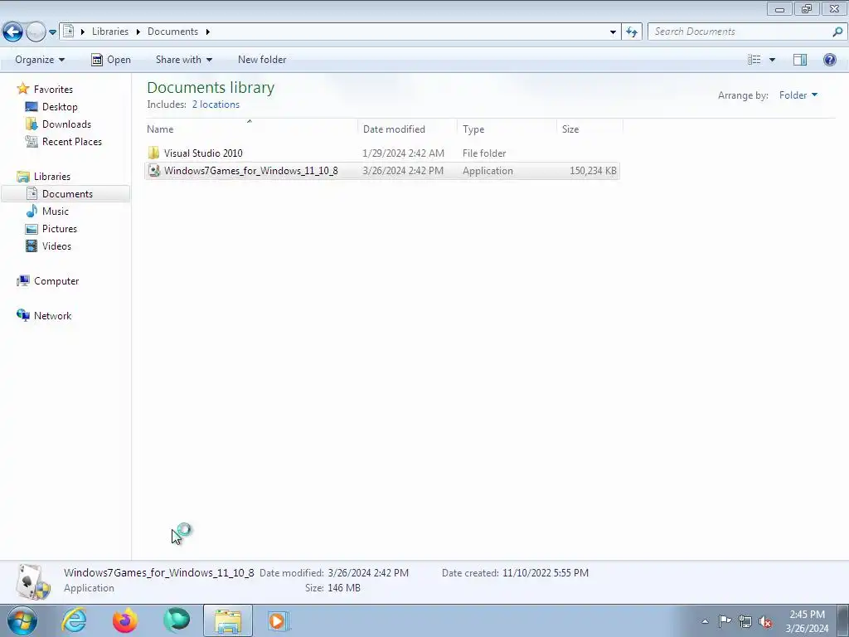Select Network in navigation pane
This screenshot has height=637, width=849.
pos(52,316)
